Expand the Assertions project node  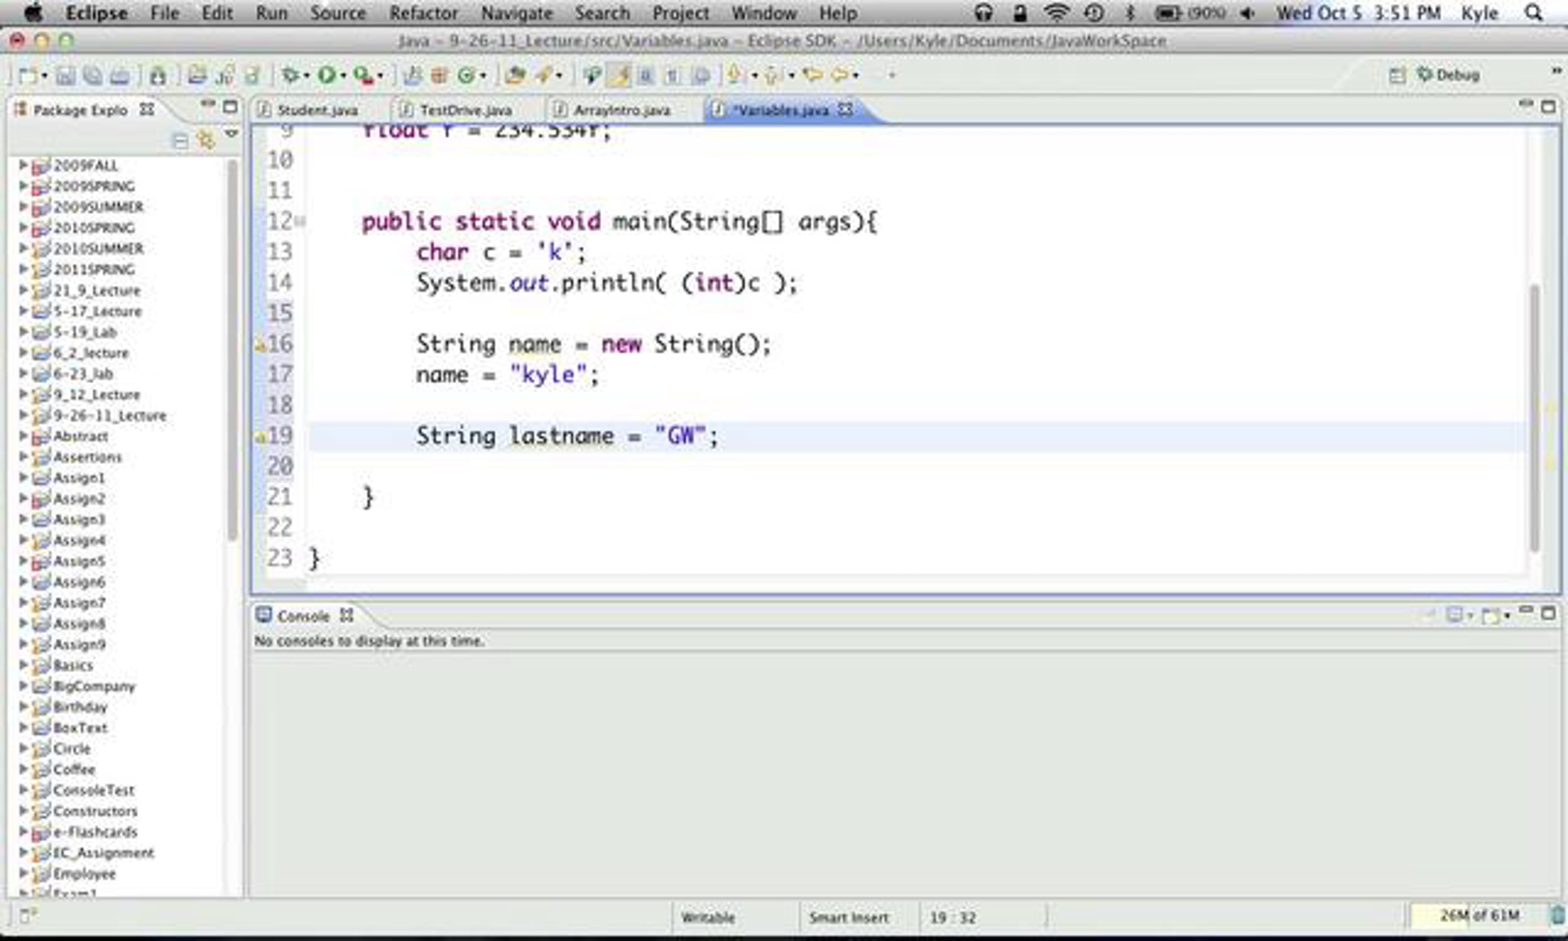click(23, 457)
